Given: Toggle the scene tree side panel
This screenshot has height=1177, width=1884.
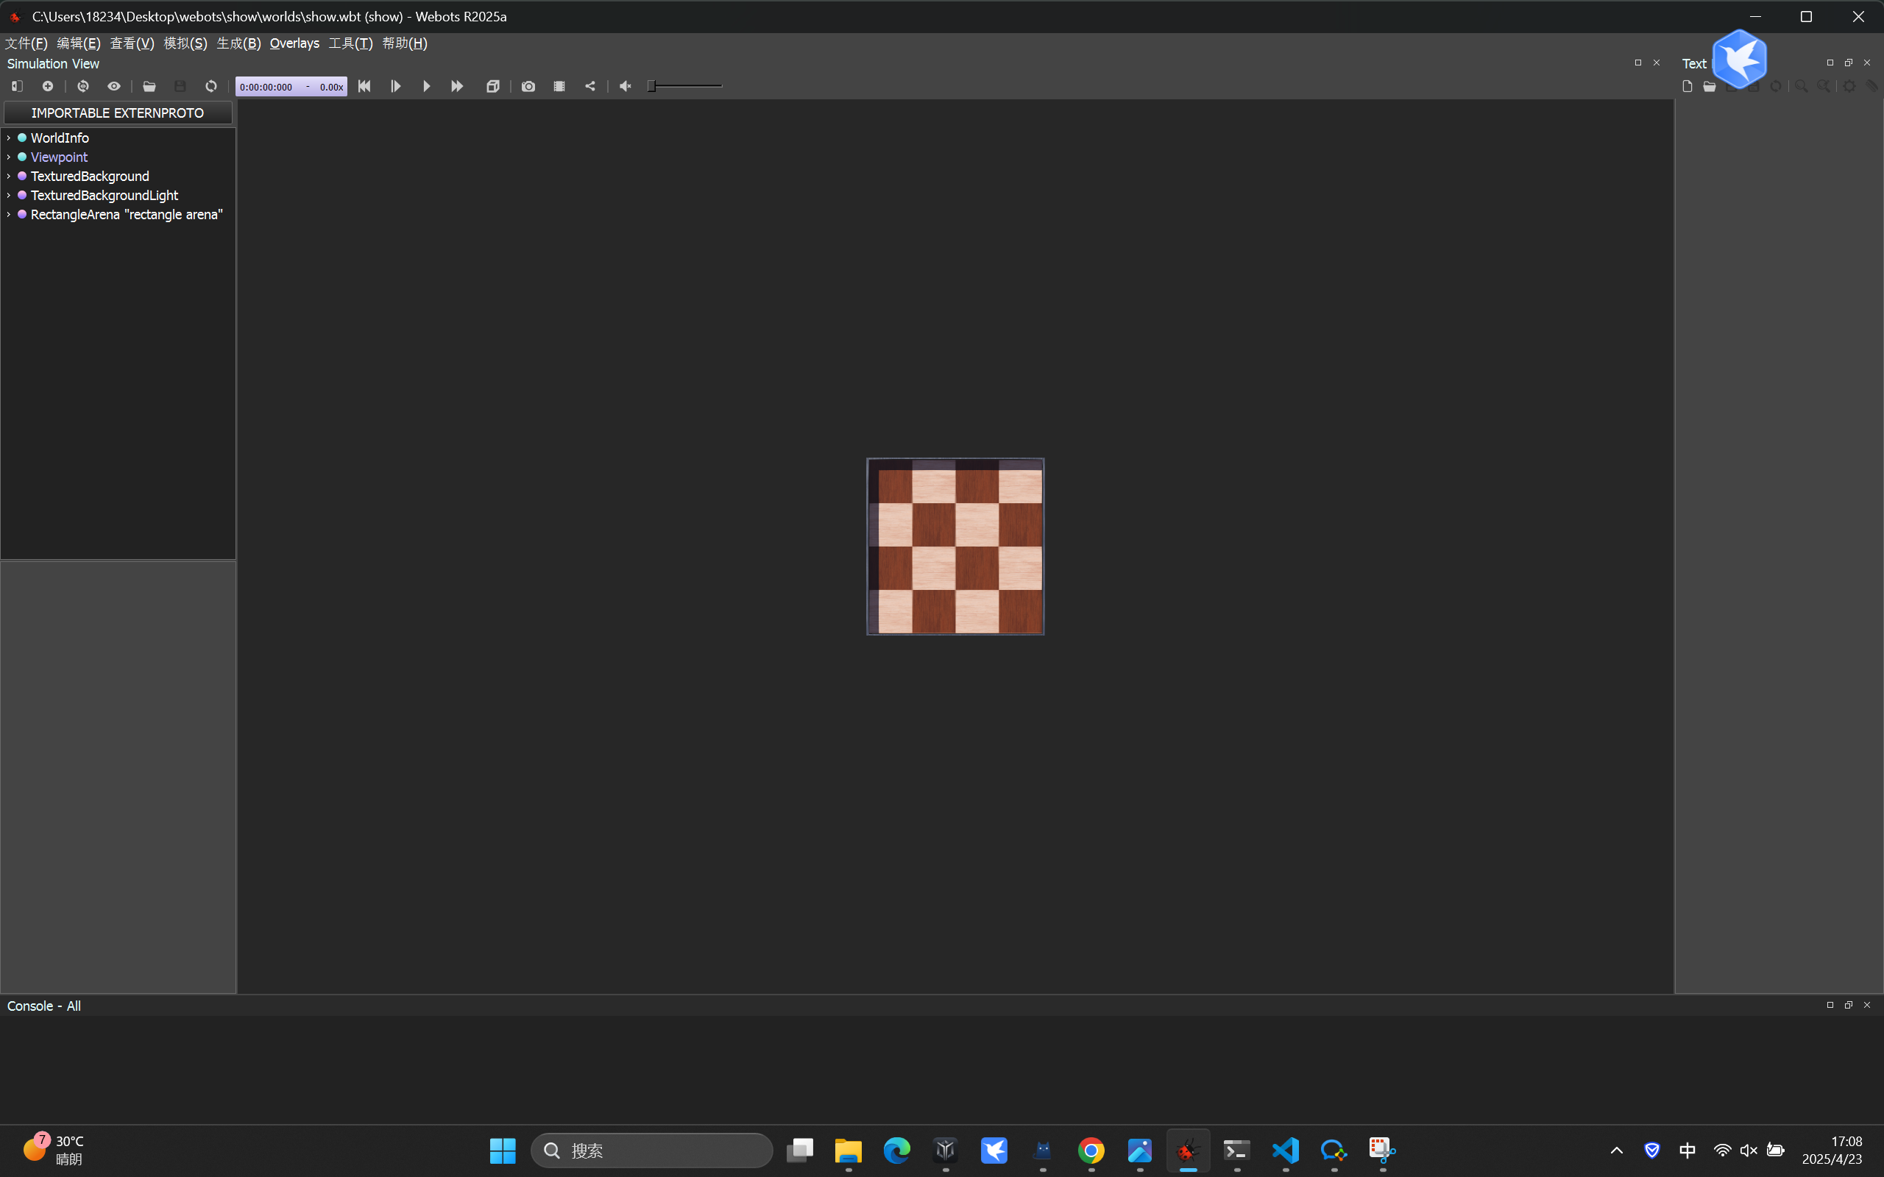Looking at the screenshot, I should 17,86.
